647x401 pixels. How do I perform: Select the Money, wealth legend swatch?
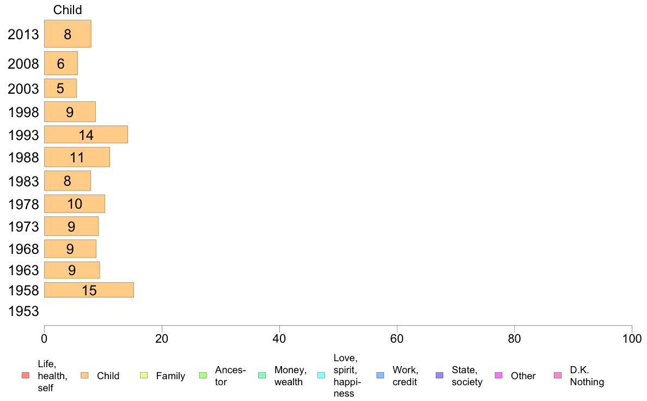pos(262,375)
